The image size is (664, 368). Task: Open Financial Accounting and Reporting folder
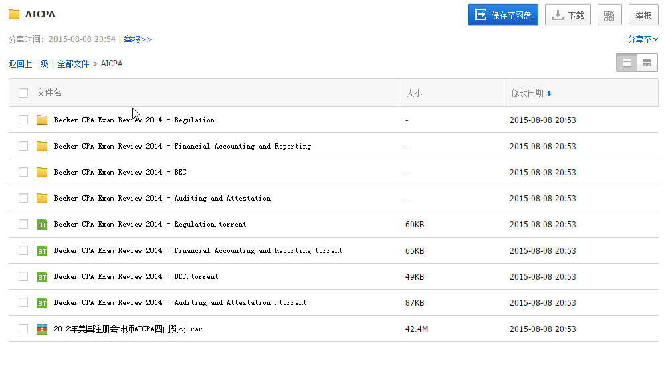pyautogui.click(x=182, y=147)
